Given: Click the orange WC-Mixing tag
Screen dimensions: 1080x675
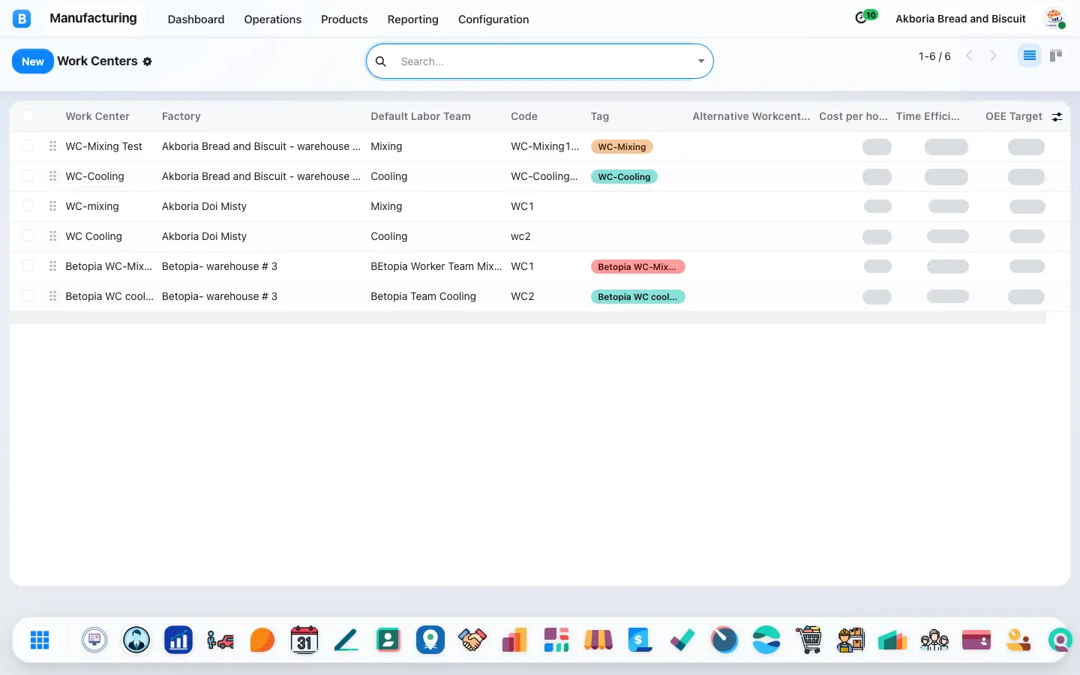Looking at the screenshot, I should (622, 147).
